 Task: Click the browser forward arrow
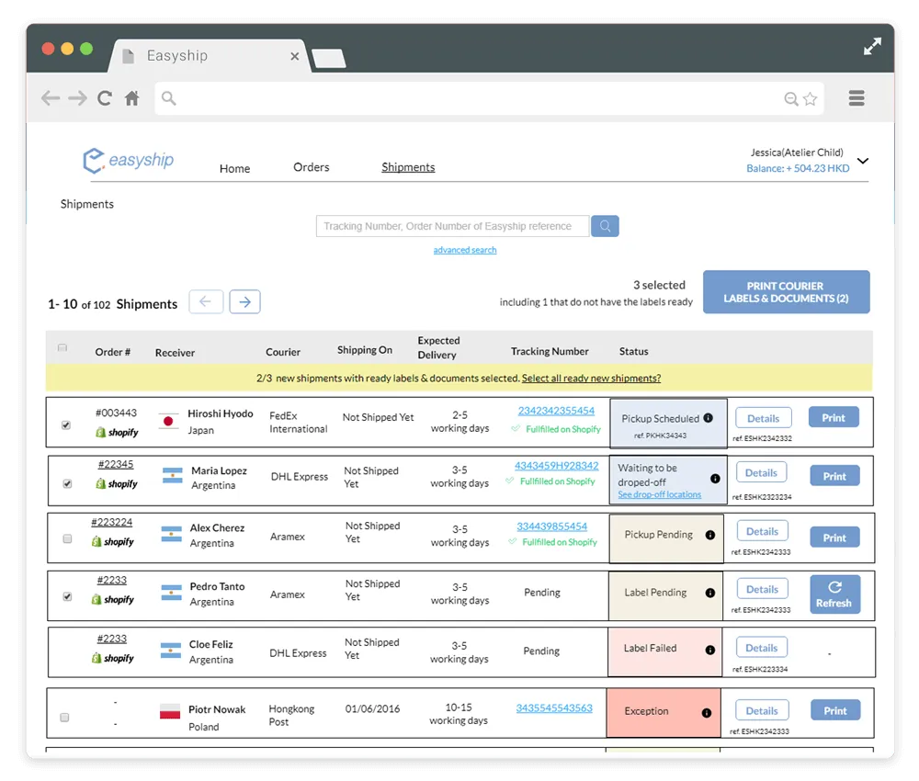click(77, 97)
